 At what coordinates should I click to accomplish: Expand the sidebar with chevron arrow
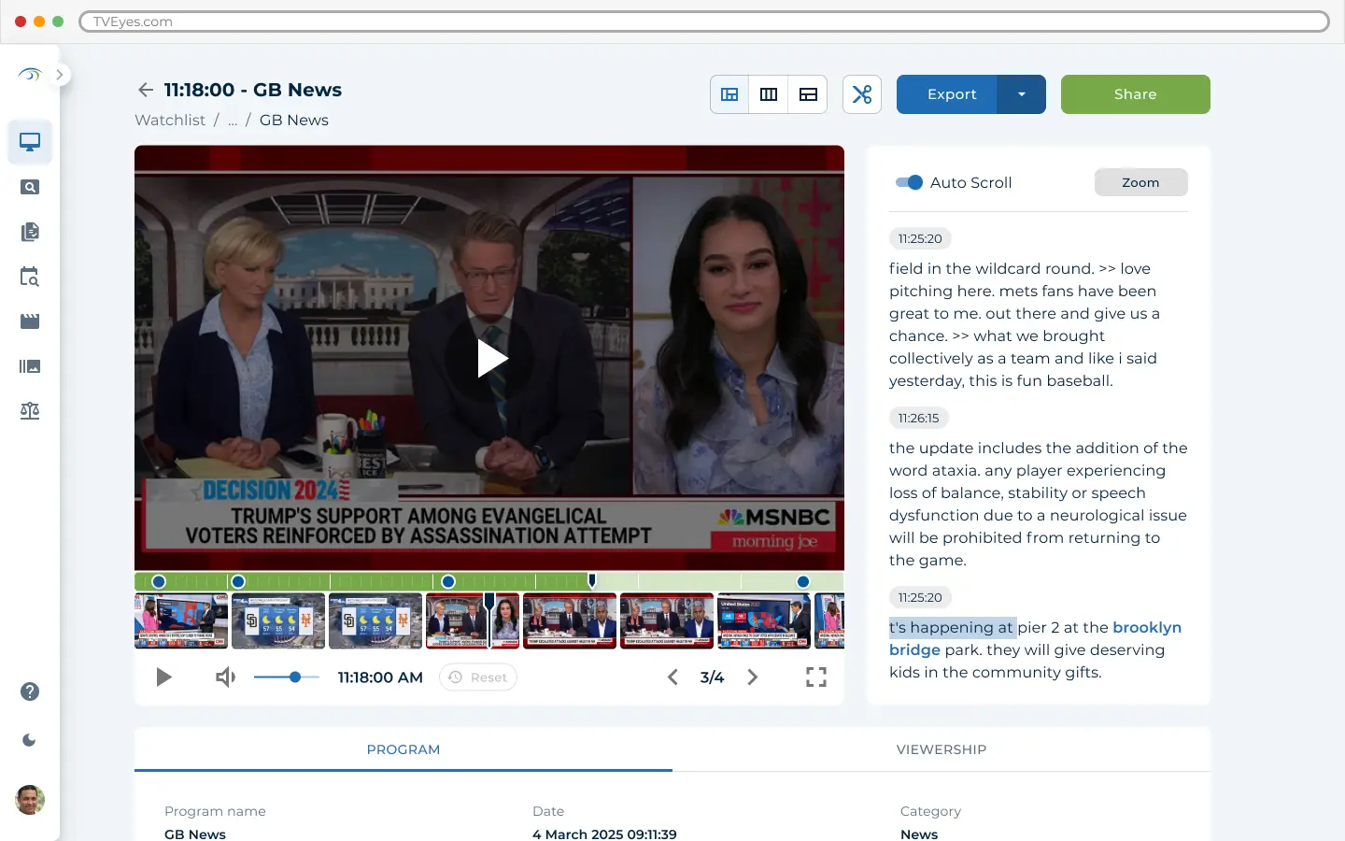click(60, 75)
